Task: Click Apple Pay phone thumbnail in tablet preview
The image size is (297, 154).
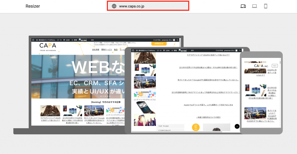Action: (145, 107)
